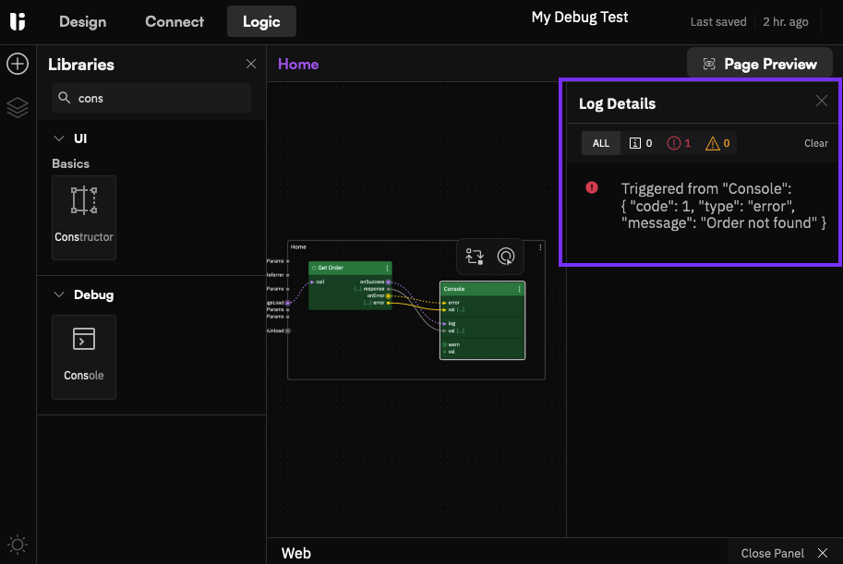Viewport: 843px width, 564px height.
Task: Click the auto-arrange nodes icon on canvas
Action: click(475, 257)
